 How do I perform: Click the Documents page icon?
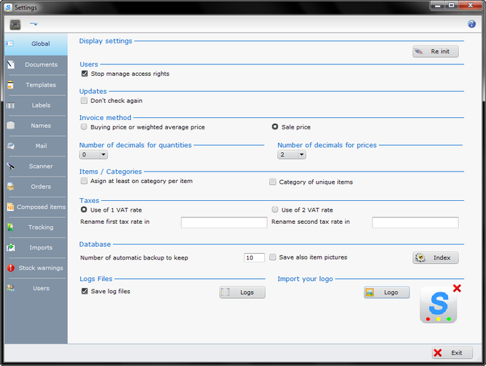(x=11, y=64)
